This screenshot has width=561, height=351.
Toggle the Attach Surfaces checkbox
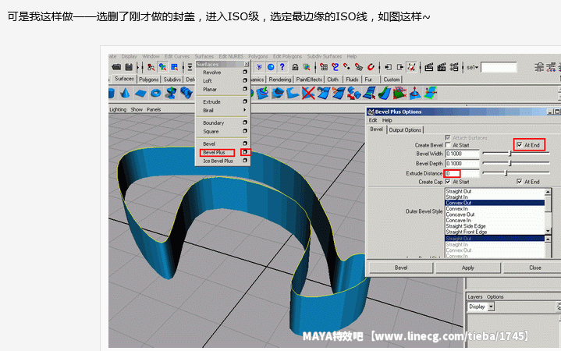448,138
